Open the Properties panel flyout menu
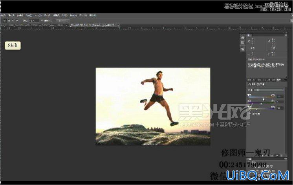The height and width of the screenshot is (185, 293). [285, 80]
